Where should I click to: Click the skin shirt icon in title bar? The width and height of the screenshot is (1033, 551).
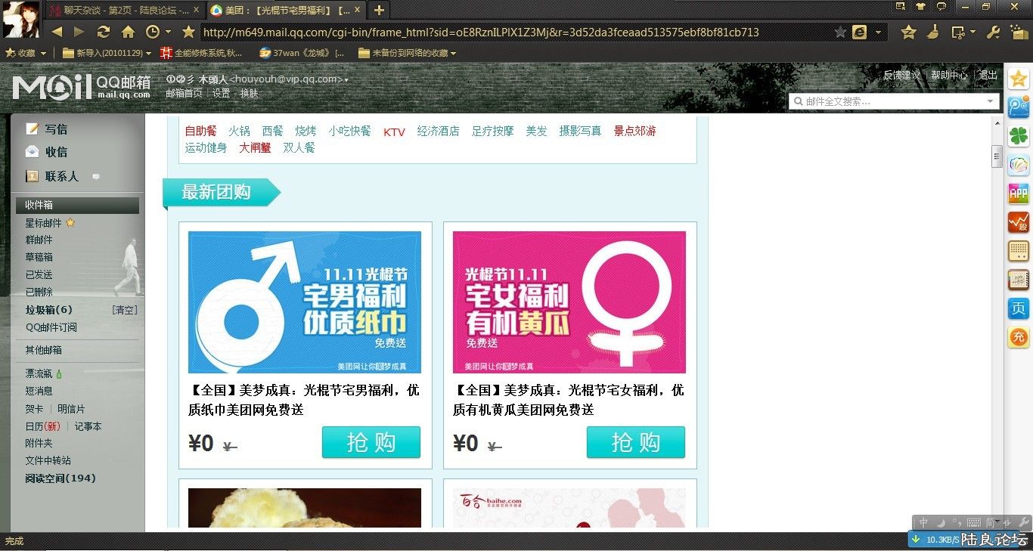pos(920,7)
